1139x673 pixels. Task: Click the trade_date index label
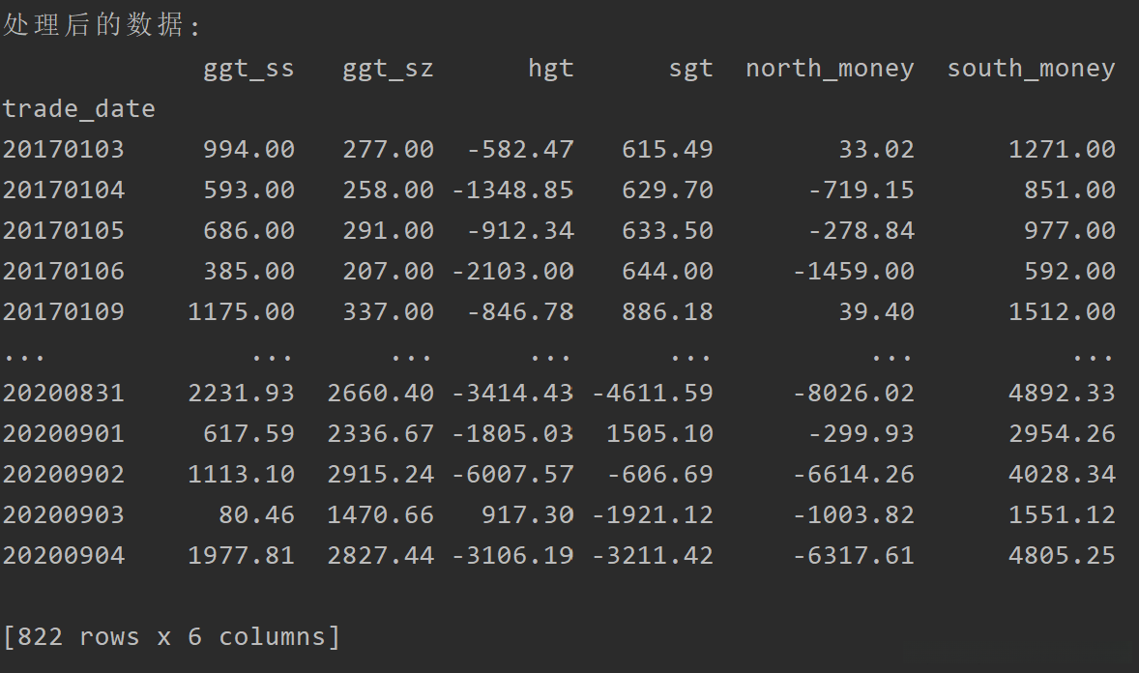(78, 109)
